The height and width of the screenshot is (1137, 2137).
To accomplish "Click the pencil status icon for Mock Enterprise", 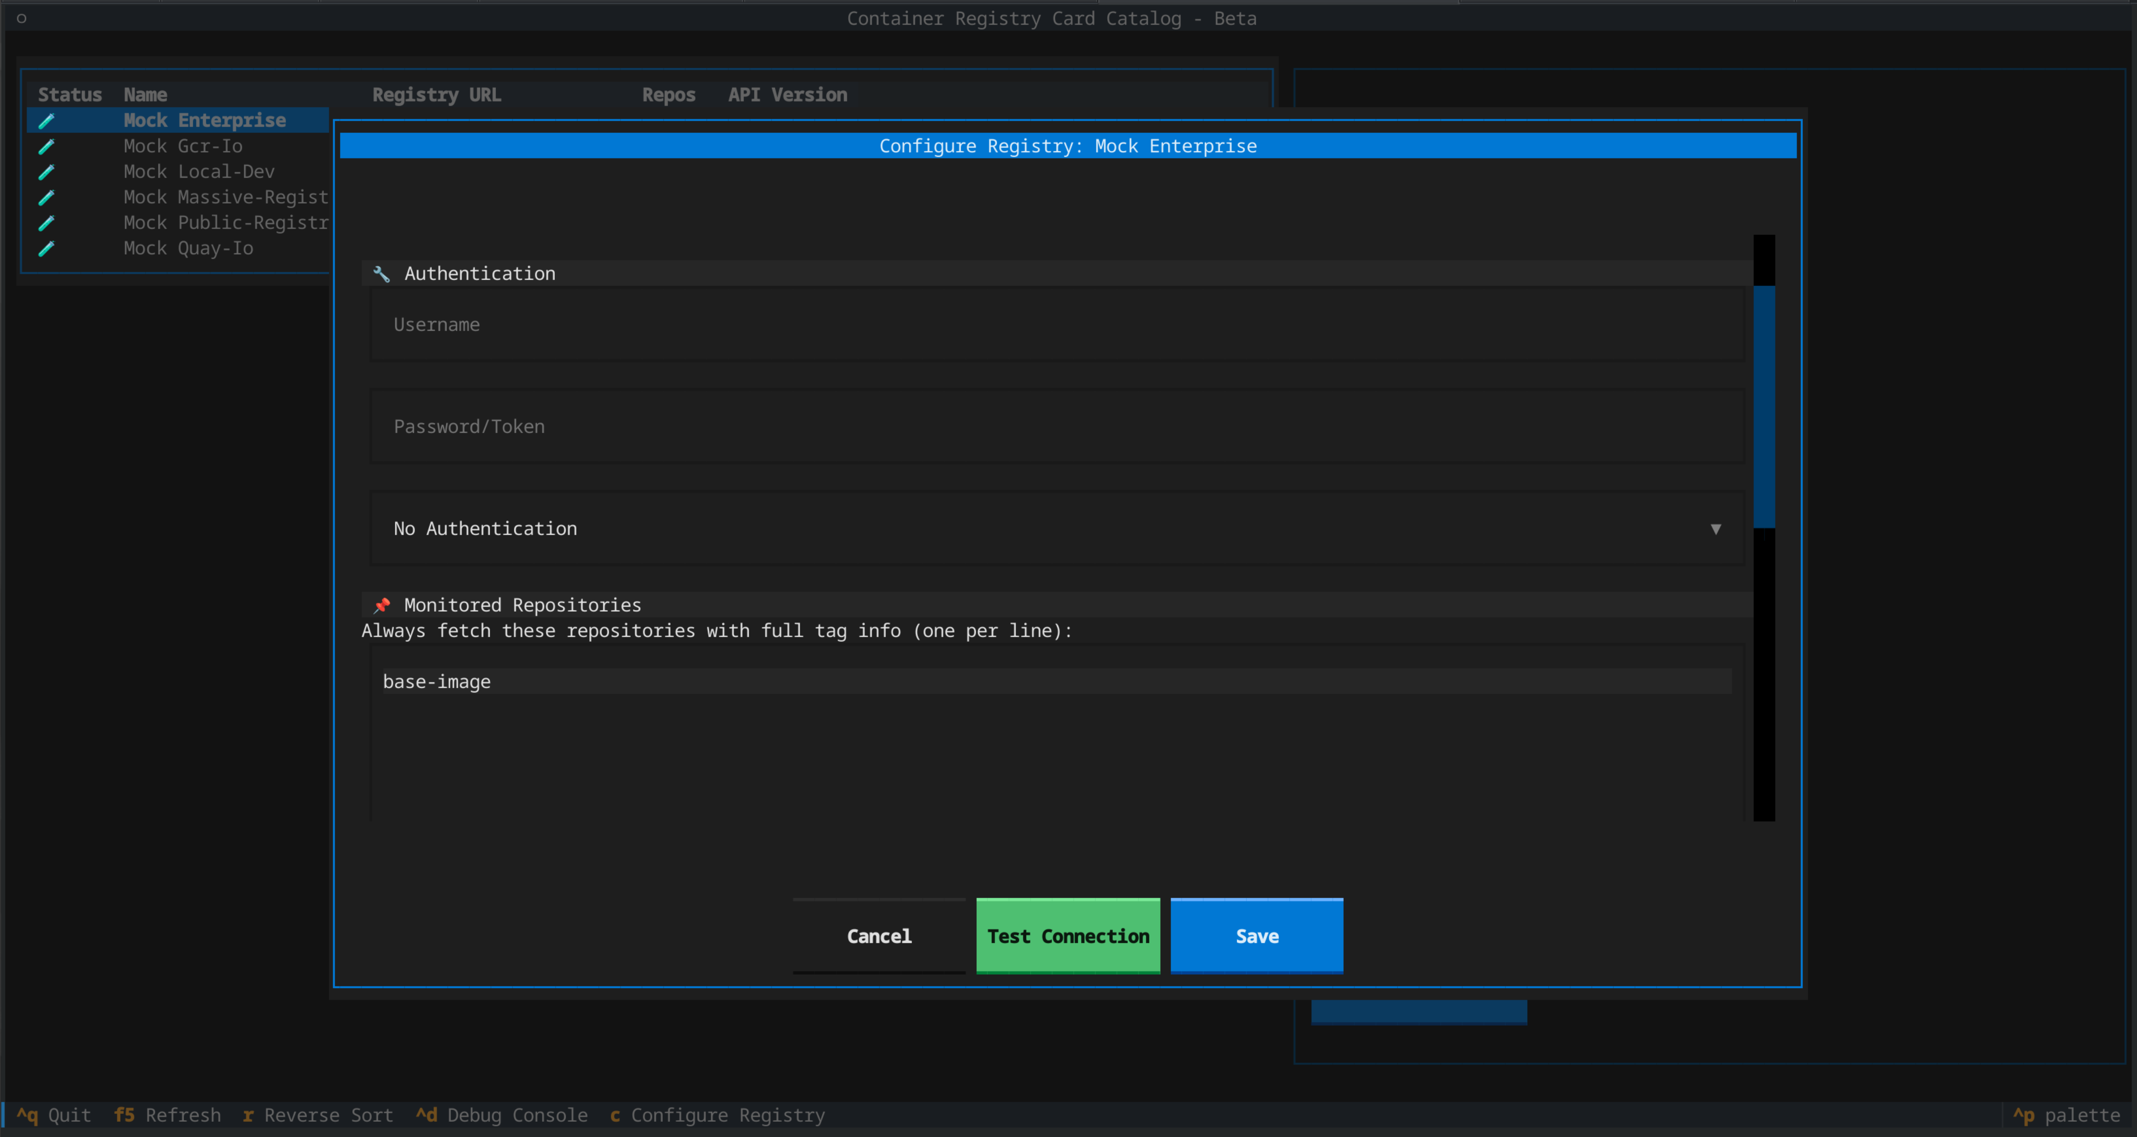I will (47, 120).
